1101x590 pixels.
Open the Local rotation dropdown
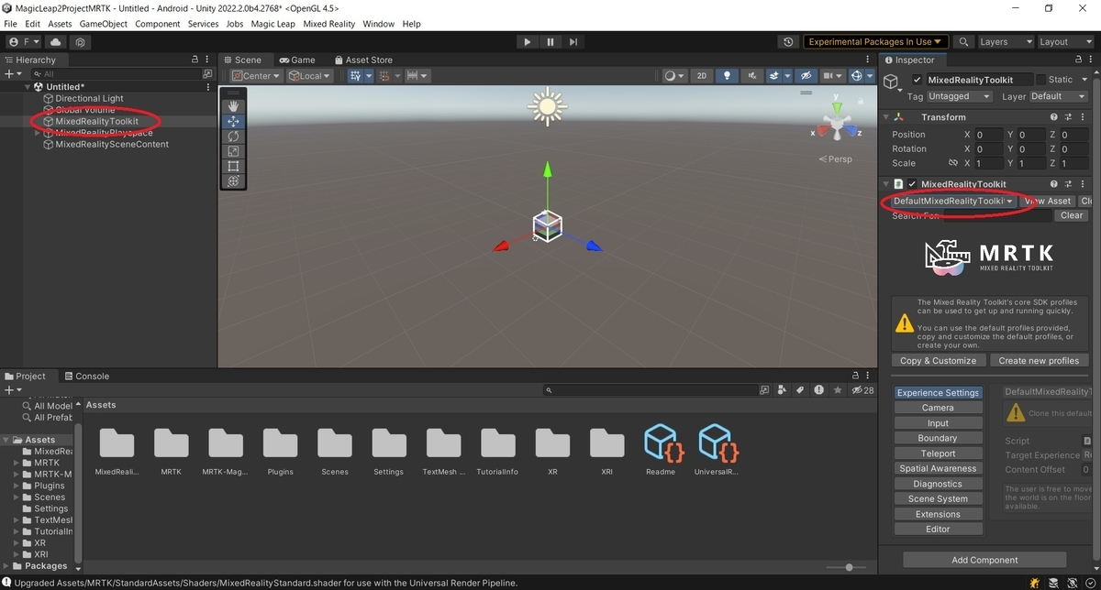(310, 76)
